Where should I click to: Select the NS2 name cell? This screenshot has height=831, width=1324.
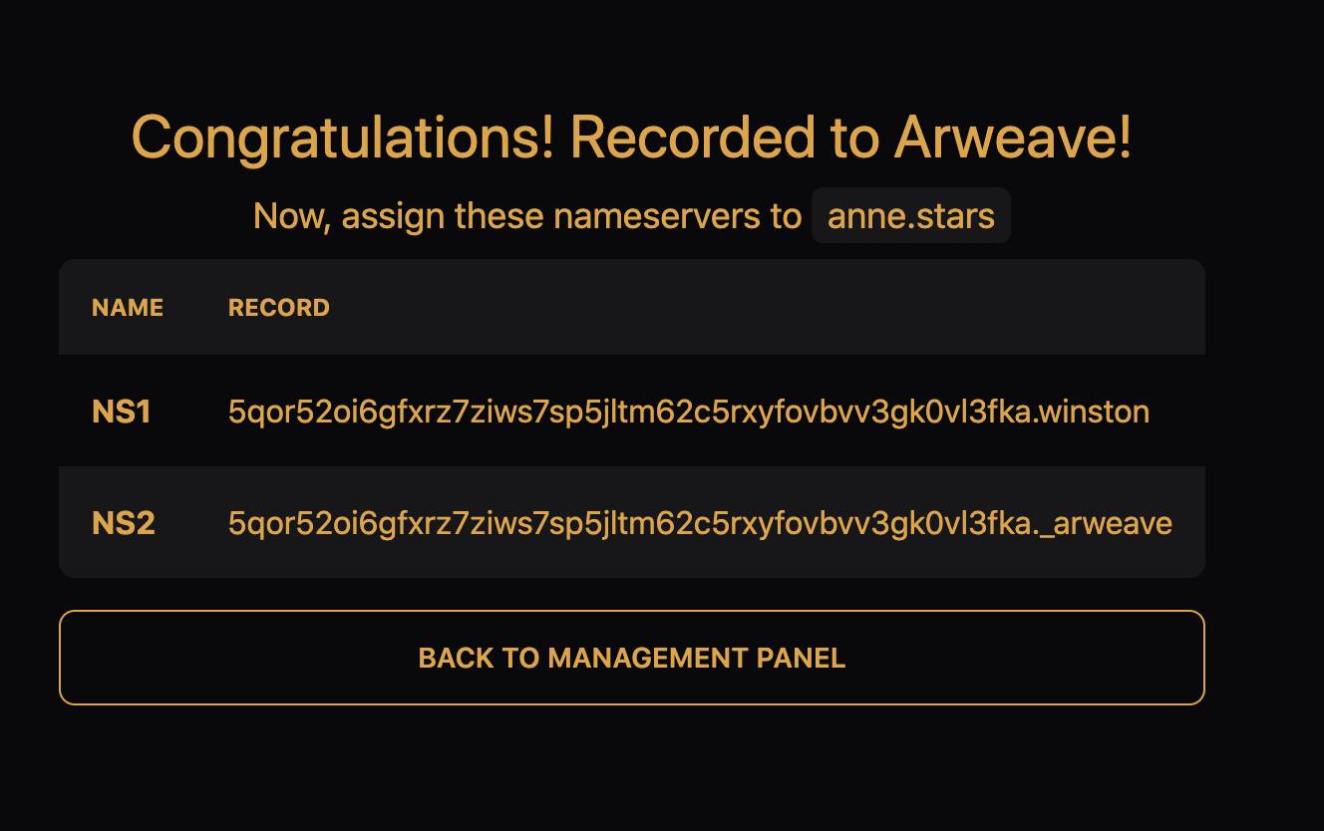pyautogui.click(x=123, y=523)
